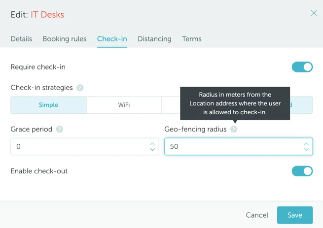The image size is (323, 228).
Task: Increase Grace period with the up arrow
Action: point(152,144)
